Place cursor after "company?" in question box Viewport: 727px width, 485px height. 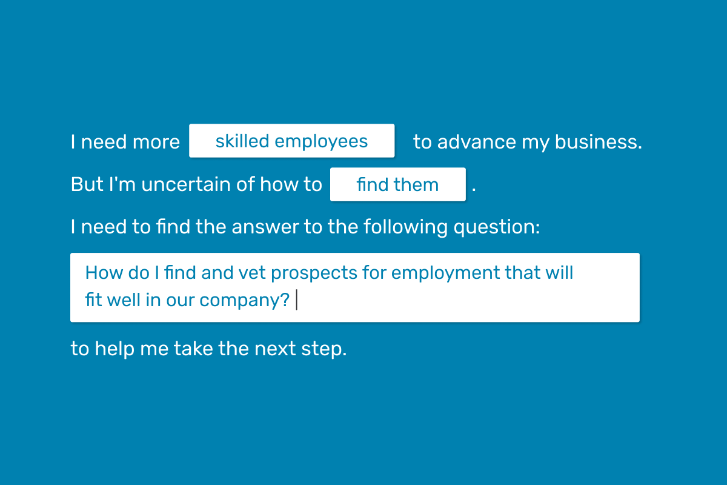(296, 300)
